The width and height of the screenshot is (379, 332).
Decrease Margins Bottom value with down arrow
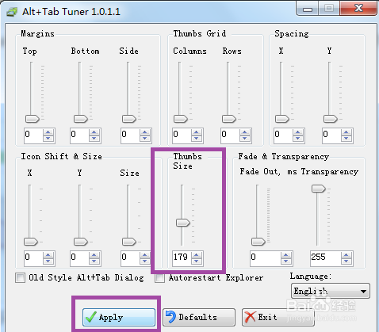(94, 138)
